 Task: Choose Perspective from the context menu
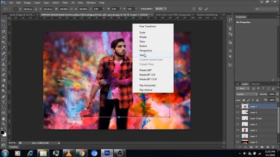153,51
